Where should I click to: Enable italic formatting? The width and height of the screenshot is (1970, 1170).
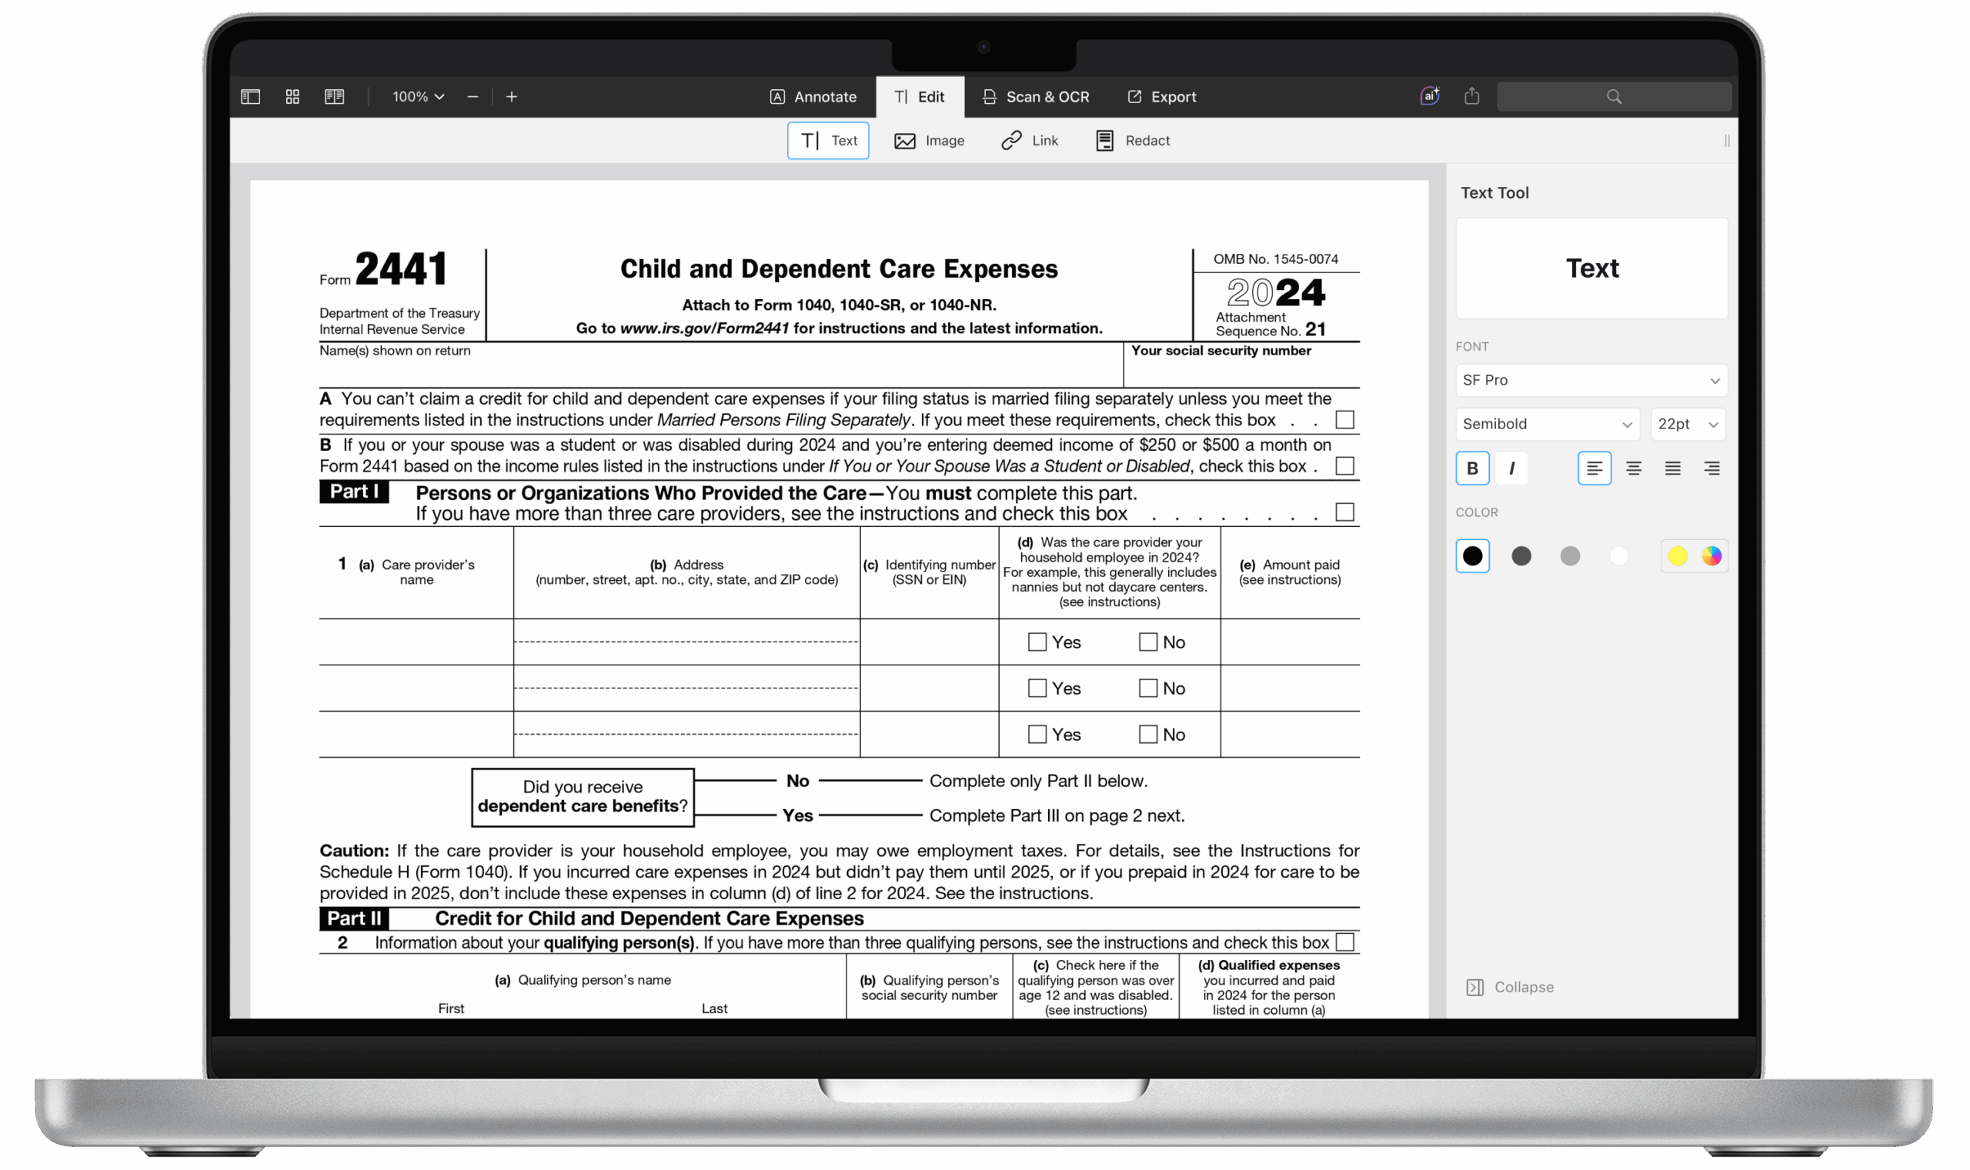(1512, 468)
